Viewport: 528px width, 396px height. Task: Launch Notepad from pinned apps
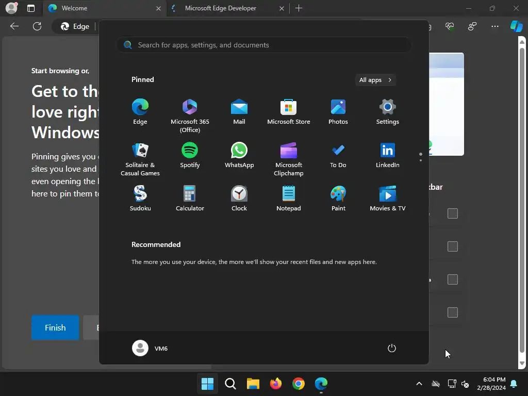click(x=289, y=199)
